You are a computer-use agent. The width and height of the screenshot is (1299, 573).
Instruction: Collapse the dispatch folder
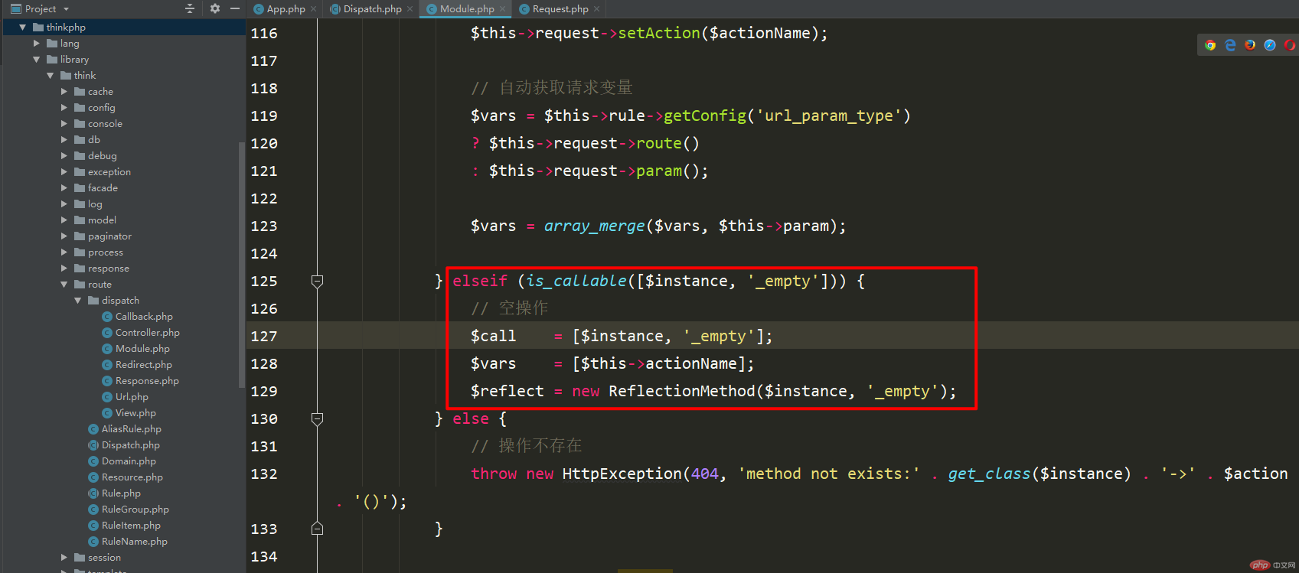77,300
